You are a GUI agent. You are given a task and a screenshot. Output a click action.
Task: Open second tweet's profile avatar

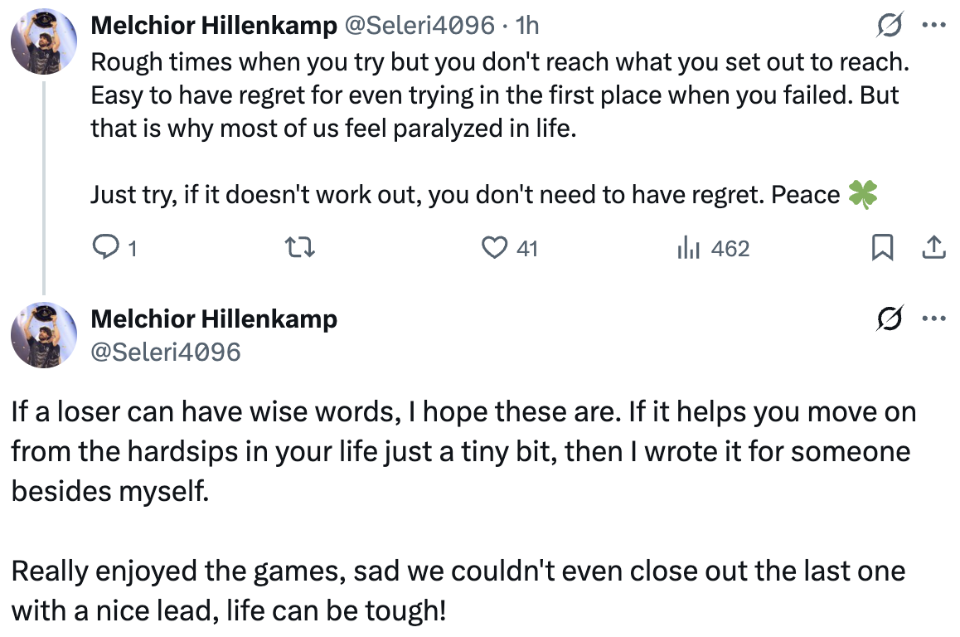pos(44,334)
